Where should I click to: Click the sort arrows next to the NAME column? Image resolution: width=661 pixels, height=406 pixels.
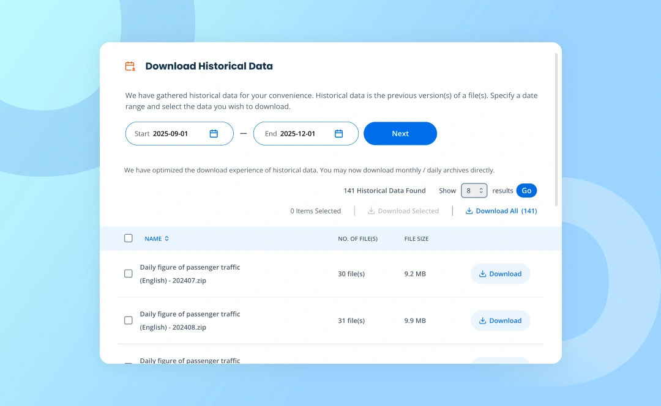167,238
